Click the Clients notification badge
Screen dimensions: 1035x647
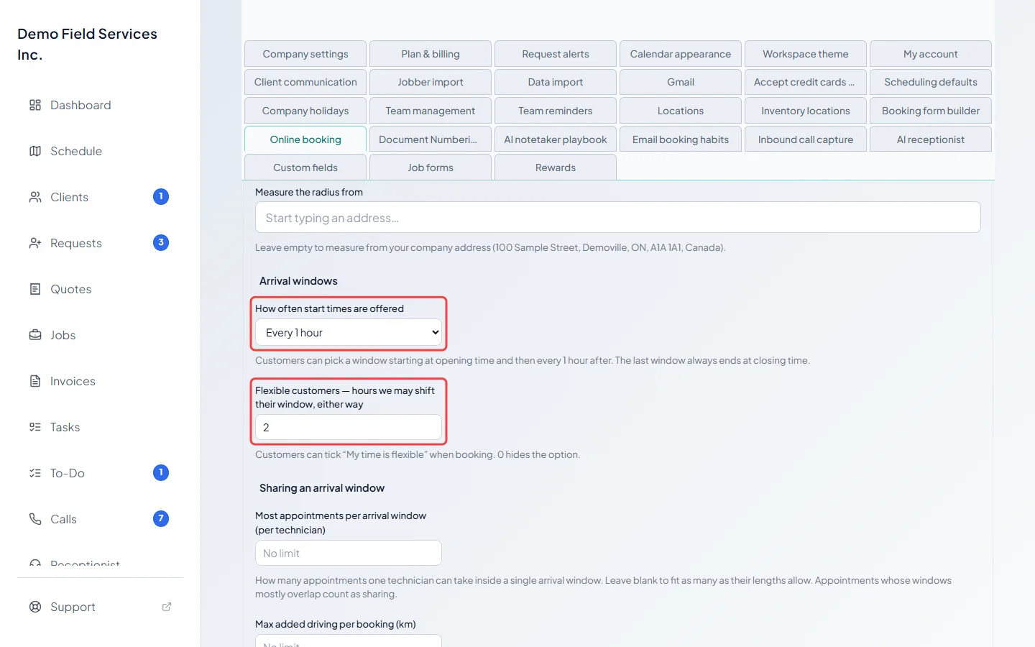click(161, 196)
